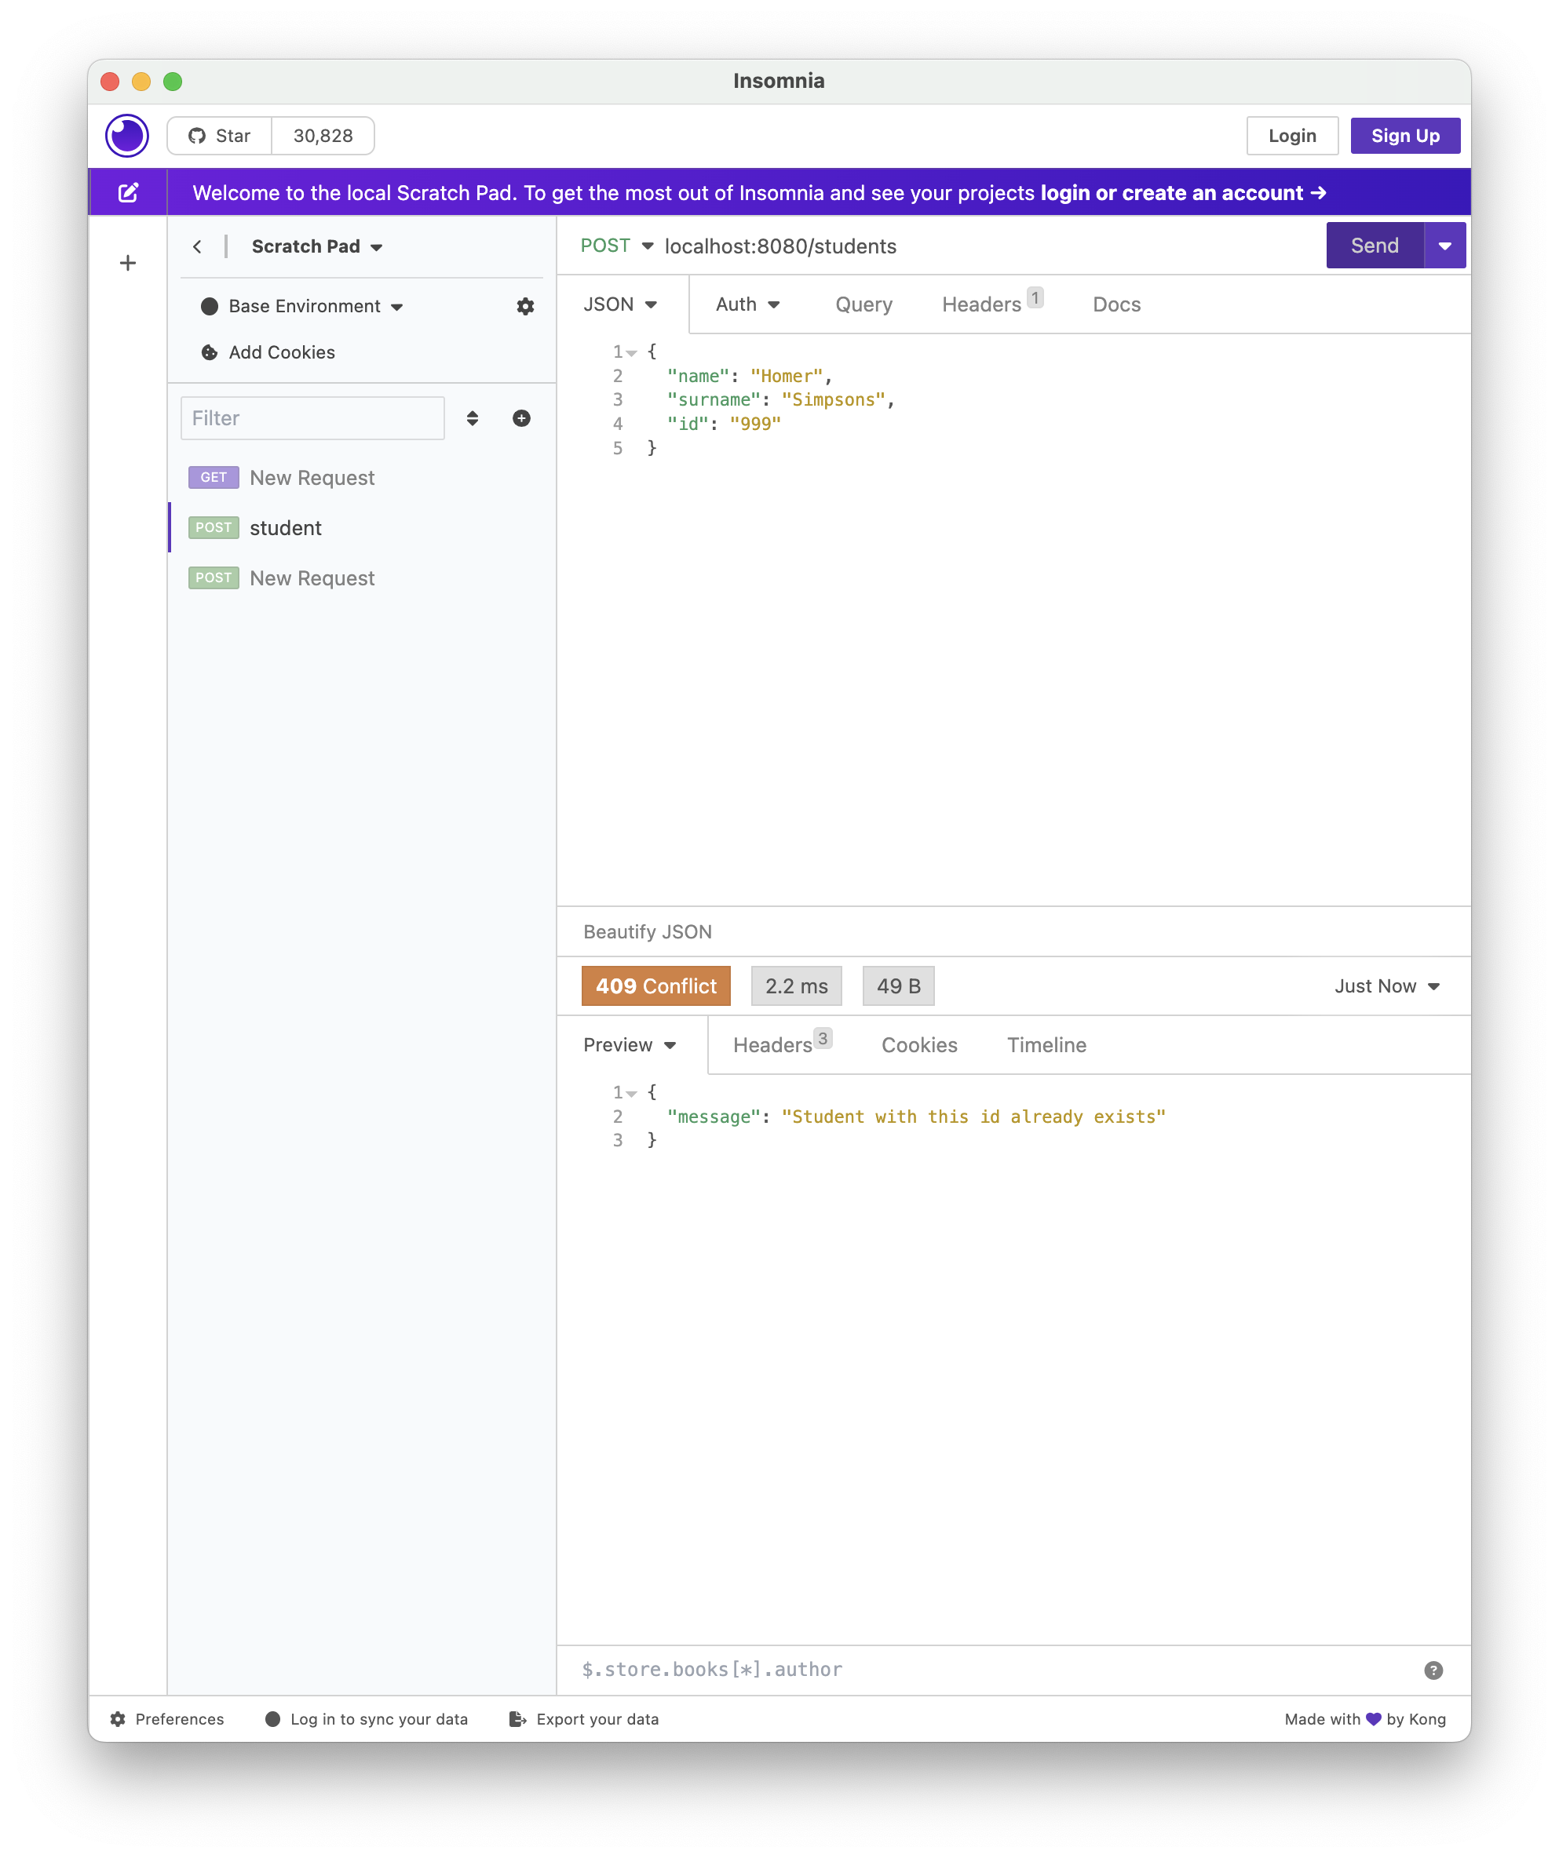
Task: Switch to the Timeline tab
Action: 1046,1045
